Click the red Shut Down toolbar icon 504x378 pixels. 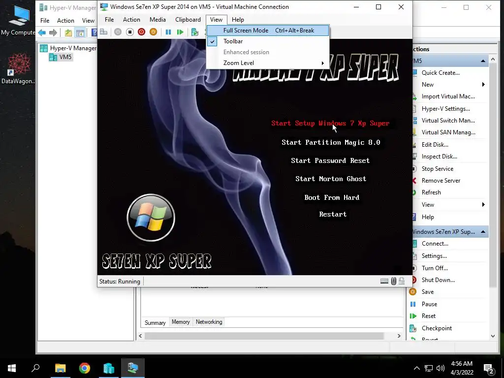[141, 32]
